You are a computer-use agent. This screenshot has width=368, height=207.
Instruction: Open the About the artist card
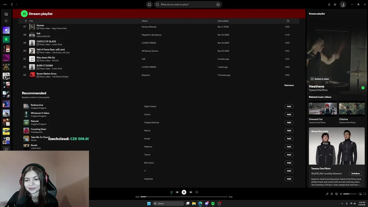click(337, 157)
